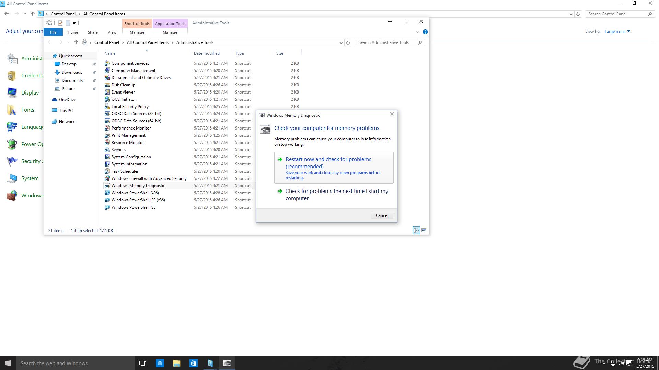Cancel the Windows Memory Diagnostic dialog
659x370 pixels.
point(382,215)
